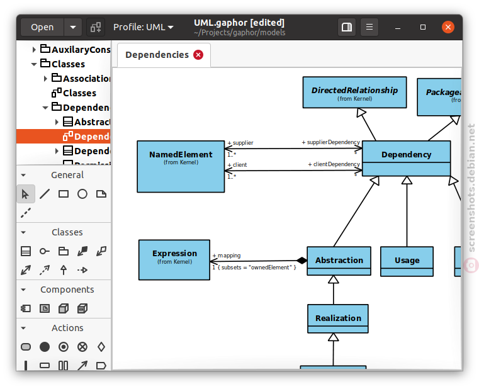The image size is (479, 389).
Task: Select the Shared association hollow-diamond tool
Action: (x=101, y=251)
